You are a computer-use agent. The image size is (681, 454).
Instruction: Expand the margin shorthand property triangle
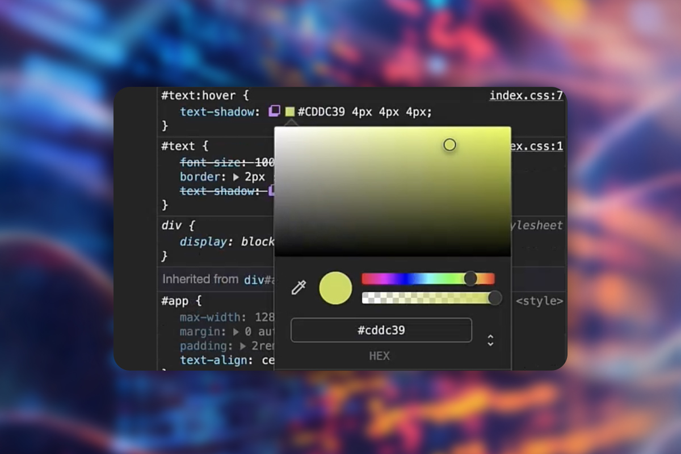pos(237,331)
